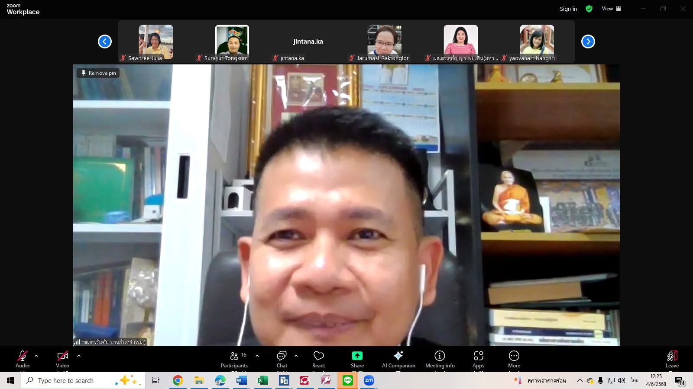Expand video options arrow next to Video

pos(79,356)
